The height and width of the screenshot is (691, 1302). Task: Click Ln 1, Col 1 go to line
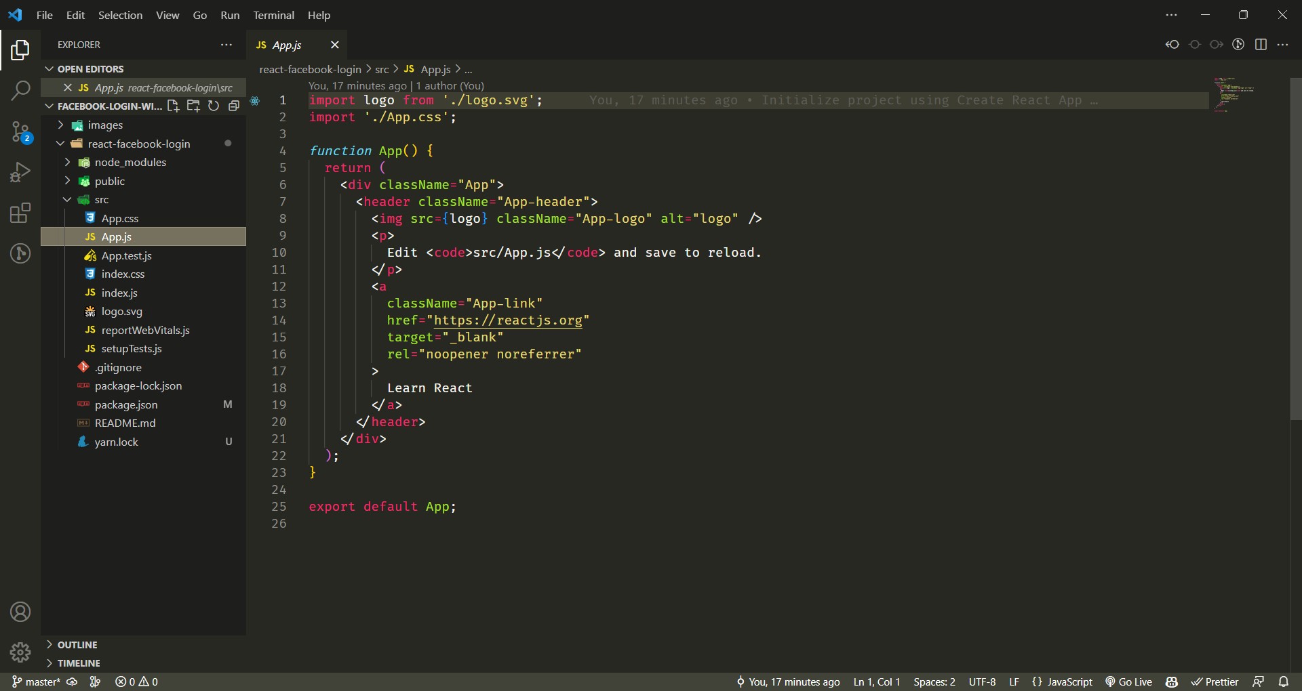pyautogui.click(x=876, y=682)
